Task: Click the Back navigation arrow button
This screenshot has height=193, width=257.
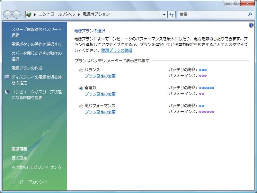Action: coord(7,14)
